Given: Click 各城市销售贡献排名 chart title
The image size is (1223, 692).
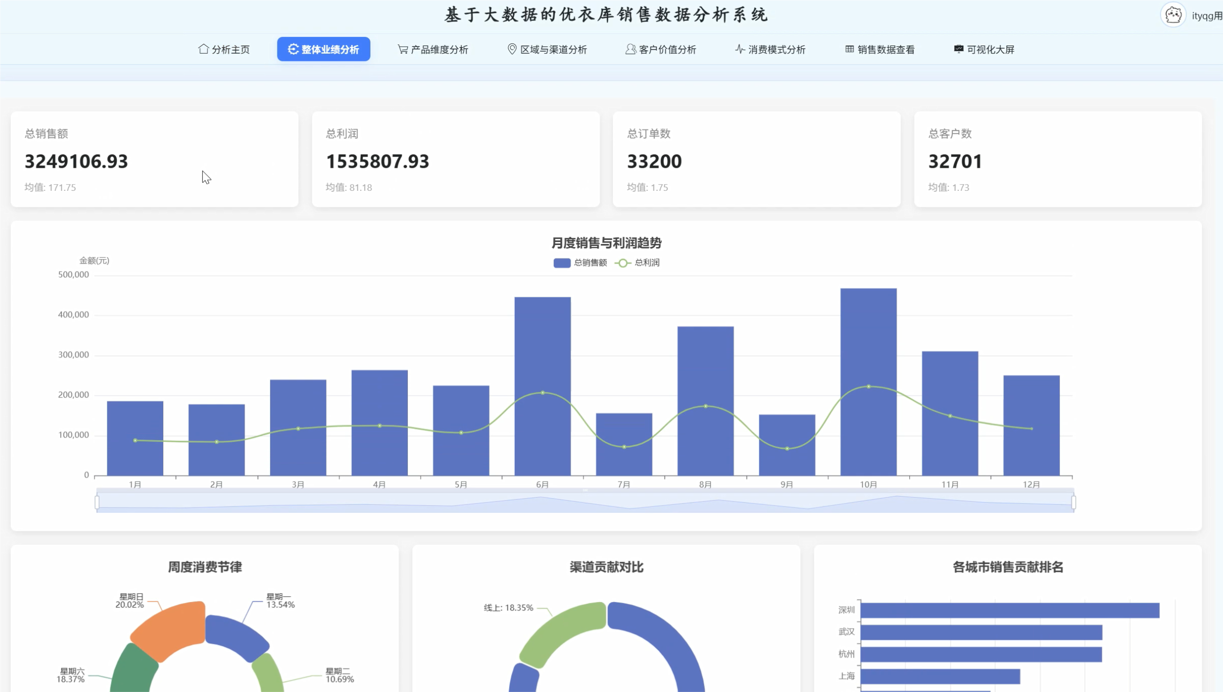Looking at the screenshot, I should [x=1008, y=567].
